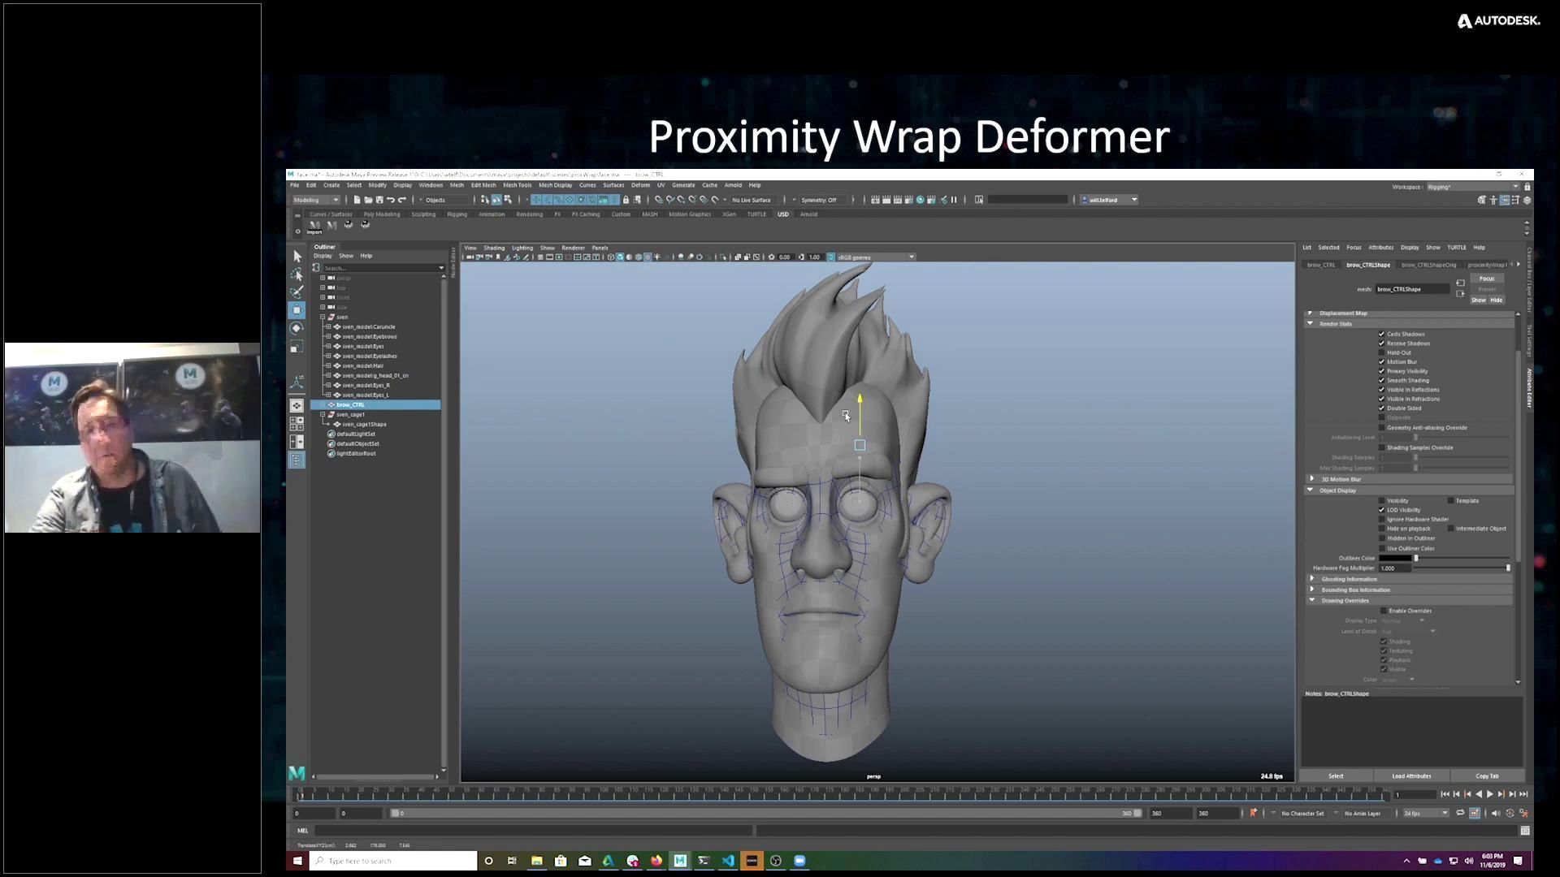Toggle the Double Sided checkbox

[x=1381, y=408]
